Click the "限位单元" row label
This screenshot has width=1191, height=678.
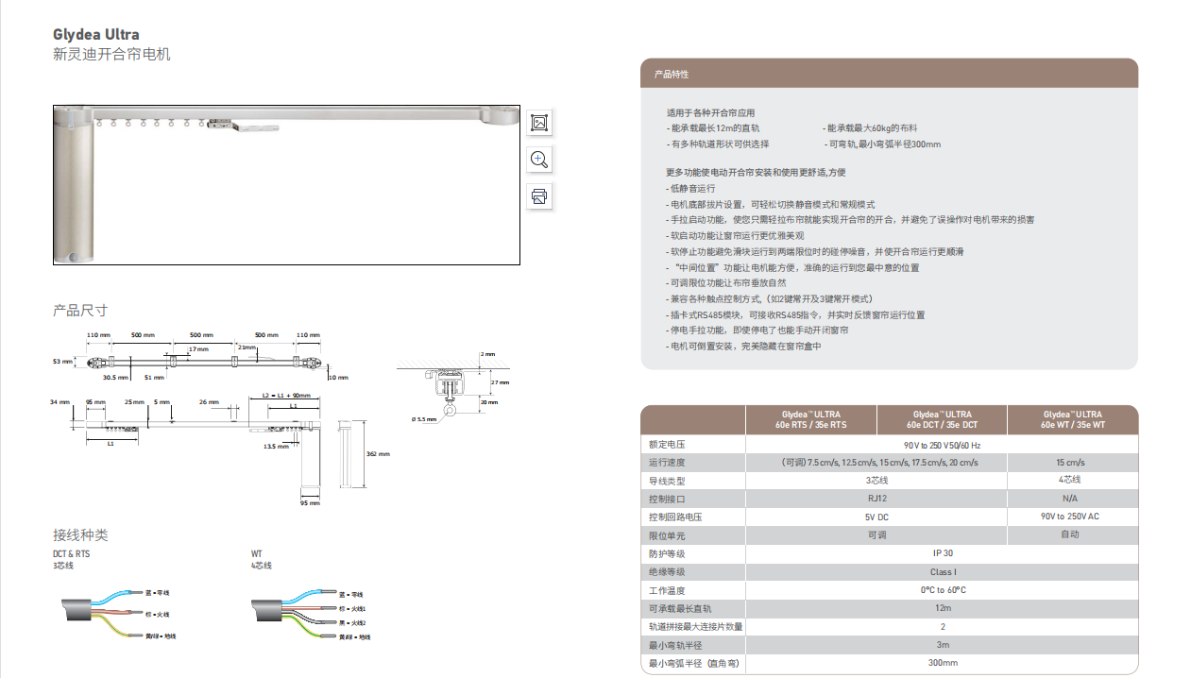[666, 535]
